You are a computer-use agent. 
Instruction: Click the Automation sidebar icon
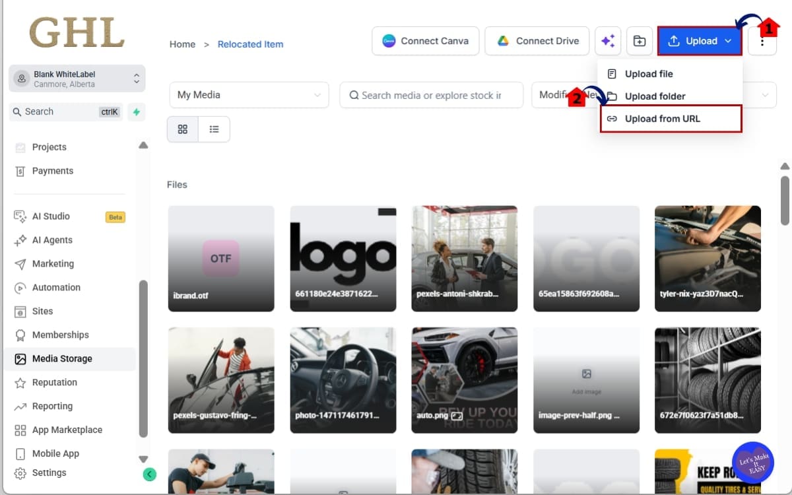20,288
